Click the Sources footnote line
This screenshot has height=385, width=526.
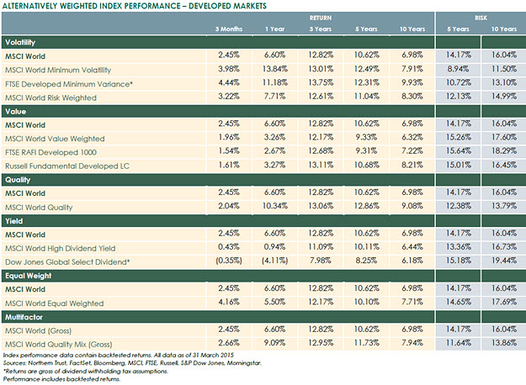tap(132, 363)
